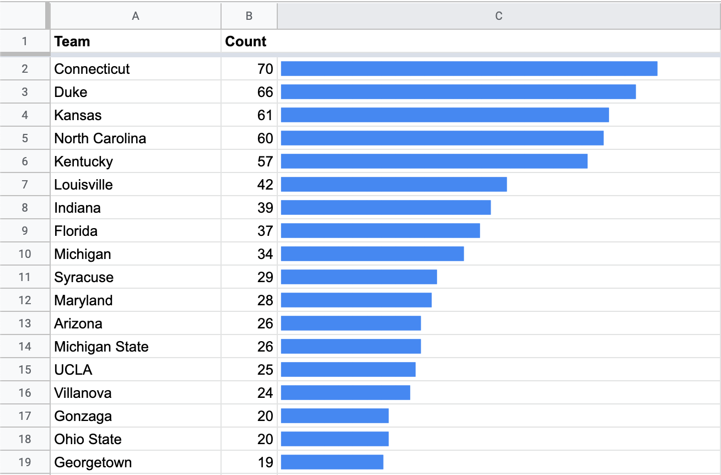Select column C header

coord(498,16)
